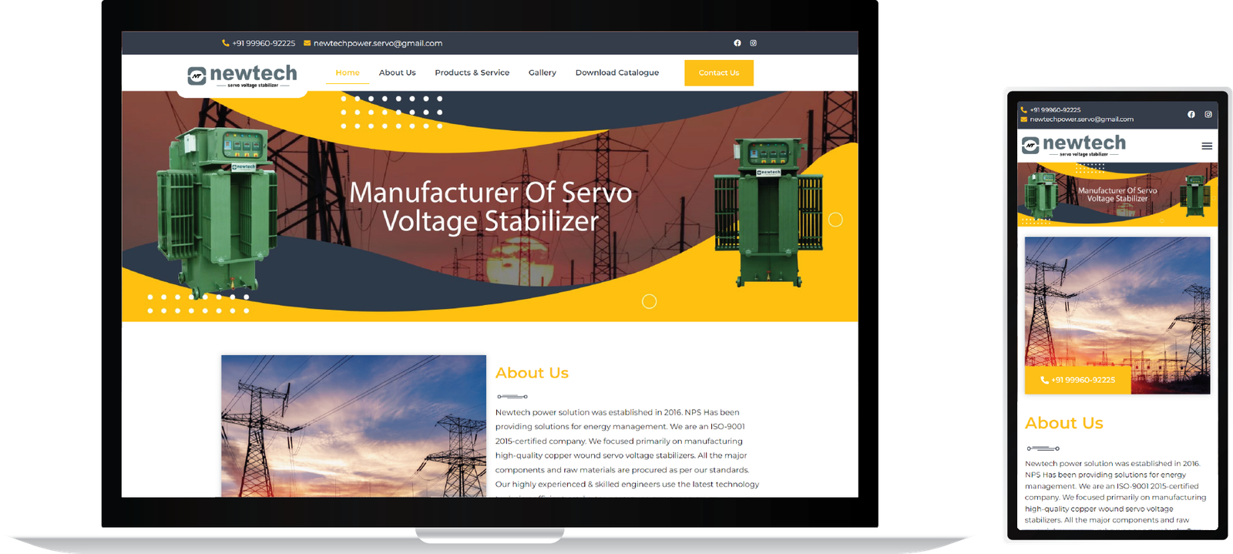Click the Instagram icon in desktop top bar
The width and height of the screenshot is (1233, 554).
pyautogui.click(x=753, y=43)
